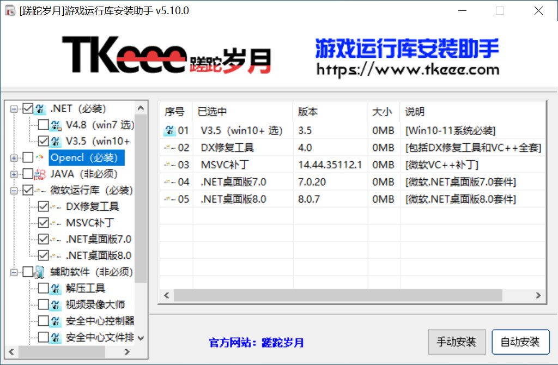Screen dimensions: 558x365
Task: Click the JAVA category icon in tree
Action: (x=40, y=174)
